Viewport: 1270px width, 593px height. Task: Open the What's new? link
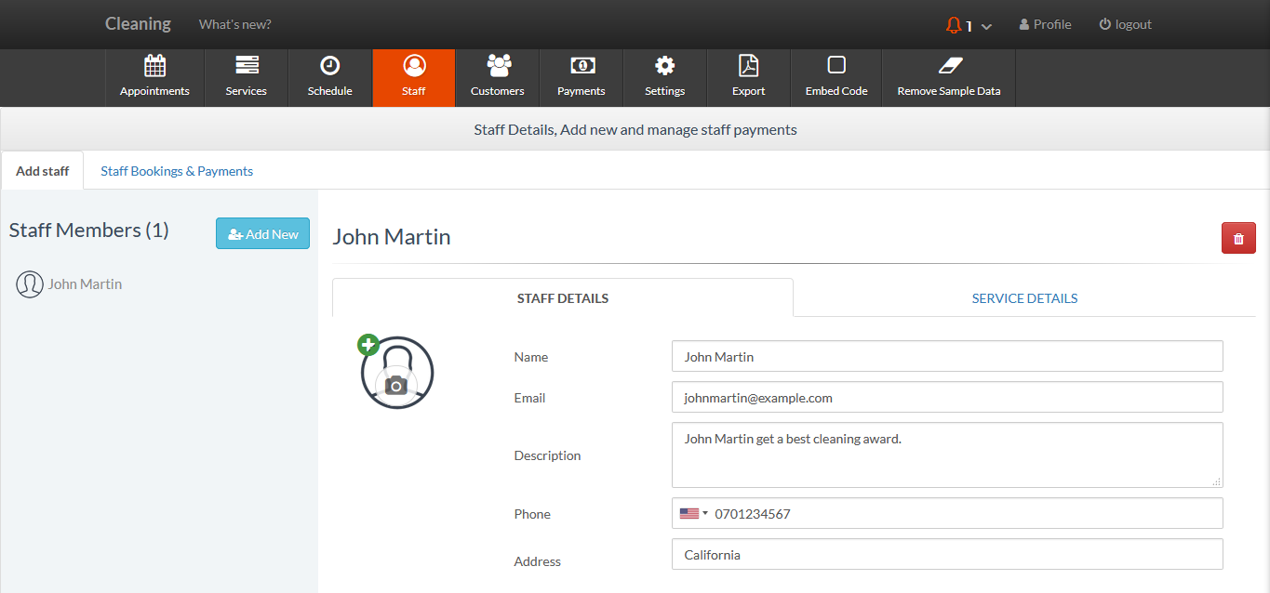(235, 24)
